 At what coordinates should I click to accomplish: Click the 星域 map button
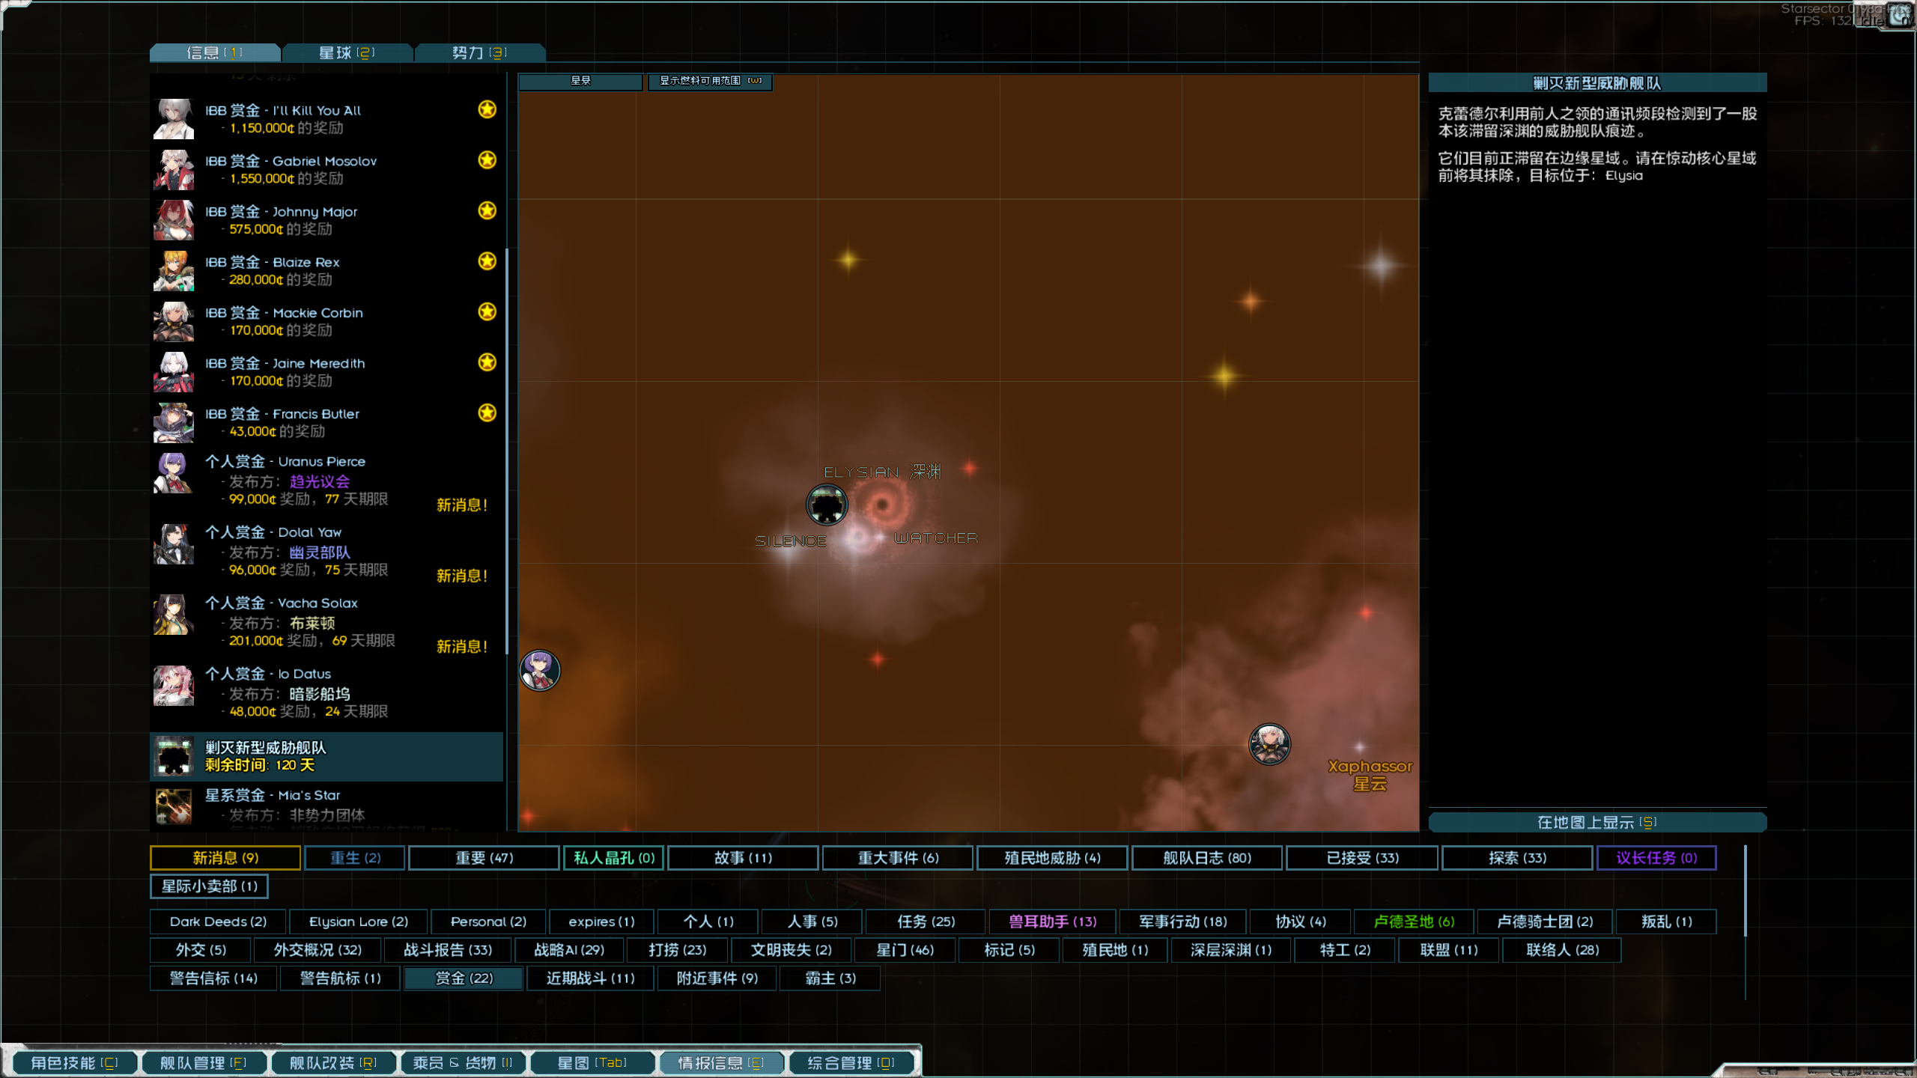pyautogui.click(x=581, y=81)
